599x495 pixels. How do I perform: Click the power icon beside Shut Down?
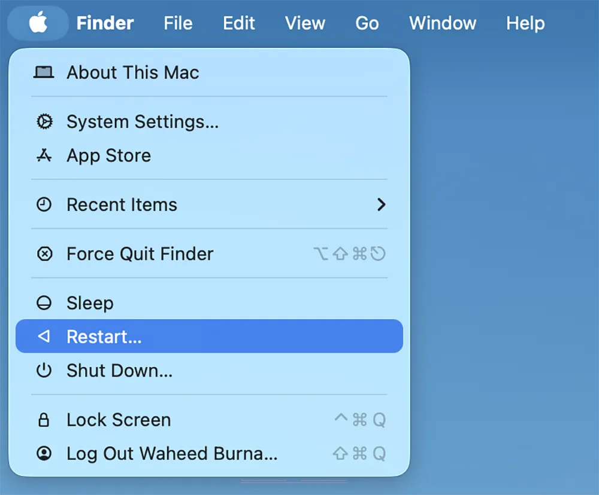point(44,371)
